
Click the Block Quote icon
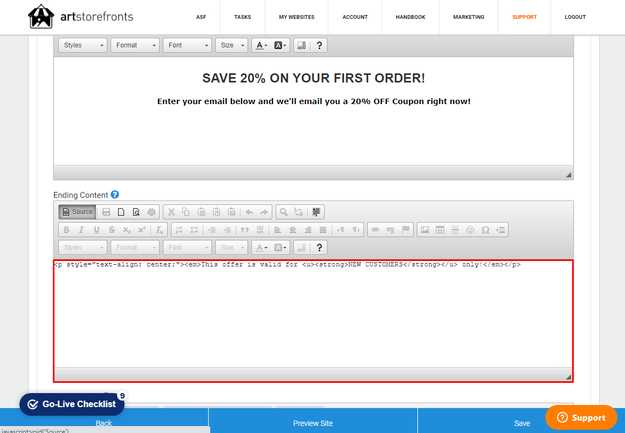(x=245, y=230)
